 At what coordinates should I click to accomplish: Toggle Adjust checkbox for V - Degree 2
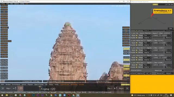(137, 50)
